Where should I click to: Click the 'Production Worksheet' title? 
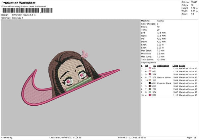pyautogui.click(x=18, y=3)
